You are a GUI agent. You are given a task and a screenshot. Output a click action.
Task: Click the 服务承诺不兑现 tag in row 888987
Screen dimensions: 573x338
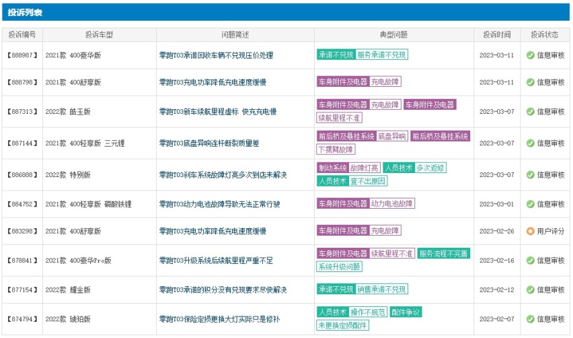coord(381,55)
